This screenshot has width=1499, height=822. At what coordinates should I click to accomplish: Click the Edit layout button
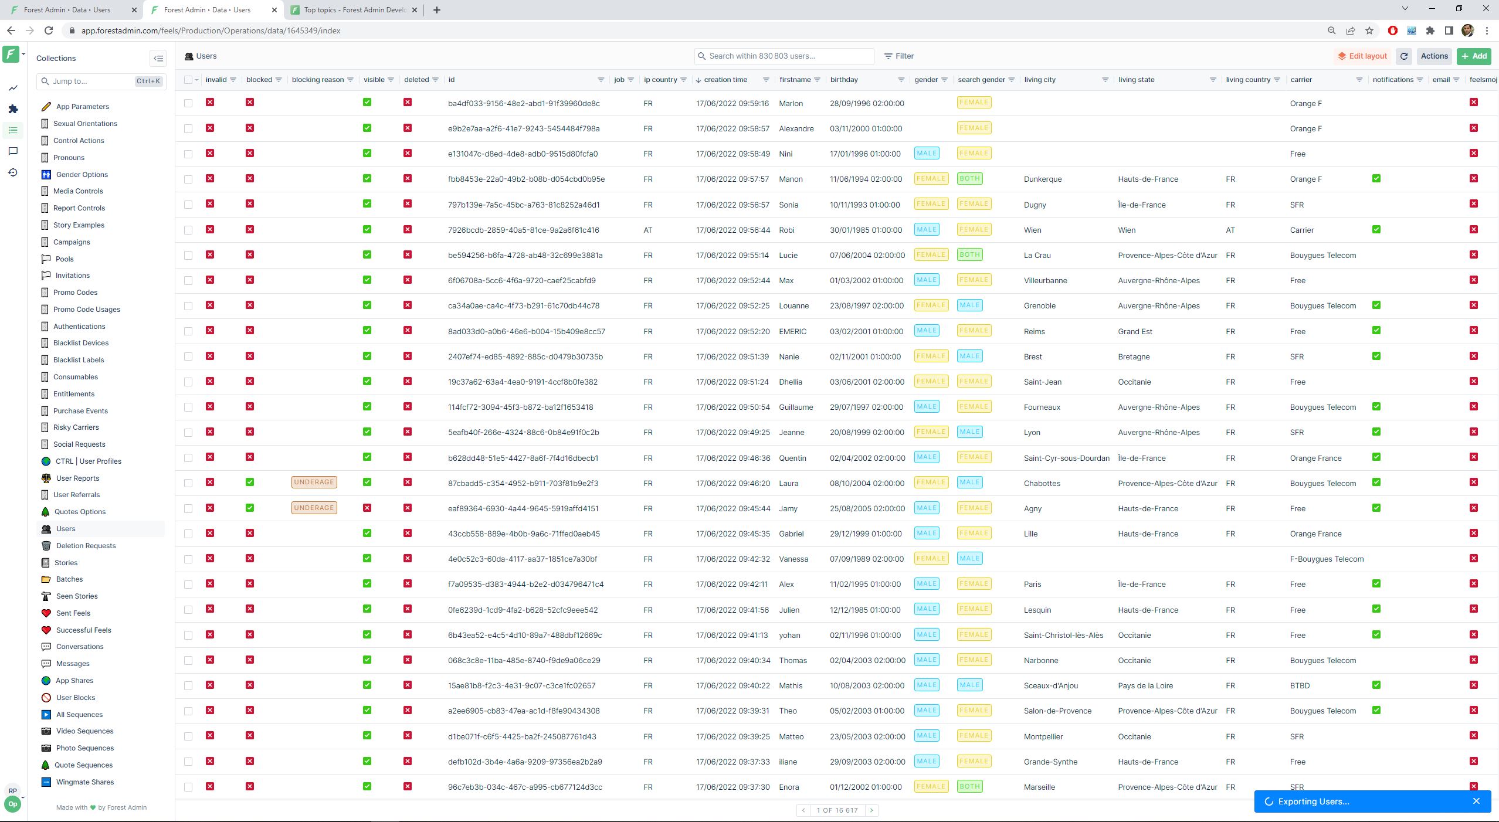1362,56
